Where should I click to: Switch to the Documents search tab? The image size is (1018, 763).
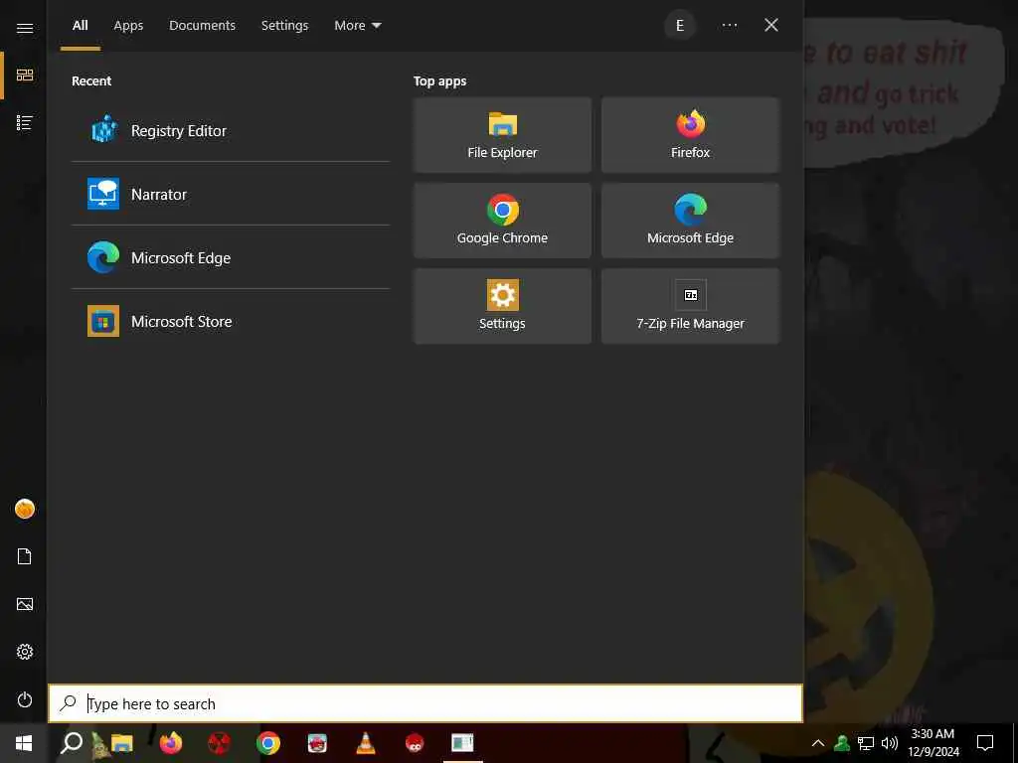pyautogui.click(x=202, y=25)
